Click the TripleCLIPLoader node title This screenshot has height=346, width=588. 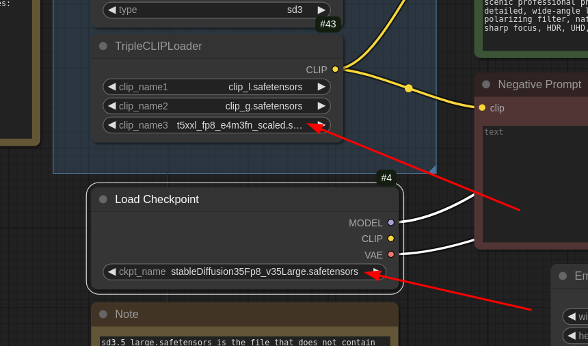(x=158, y=46)
